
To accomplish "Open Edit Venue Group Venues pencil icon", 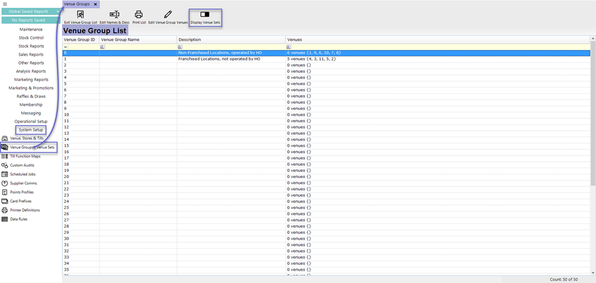I will point(168,15).
